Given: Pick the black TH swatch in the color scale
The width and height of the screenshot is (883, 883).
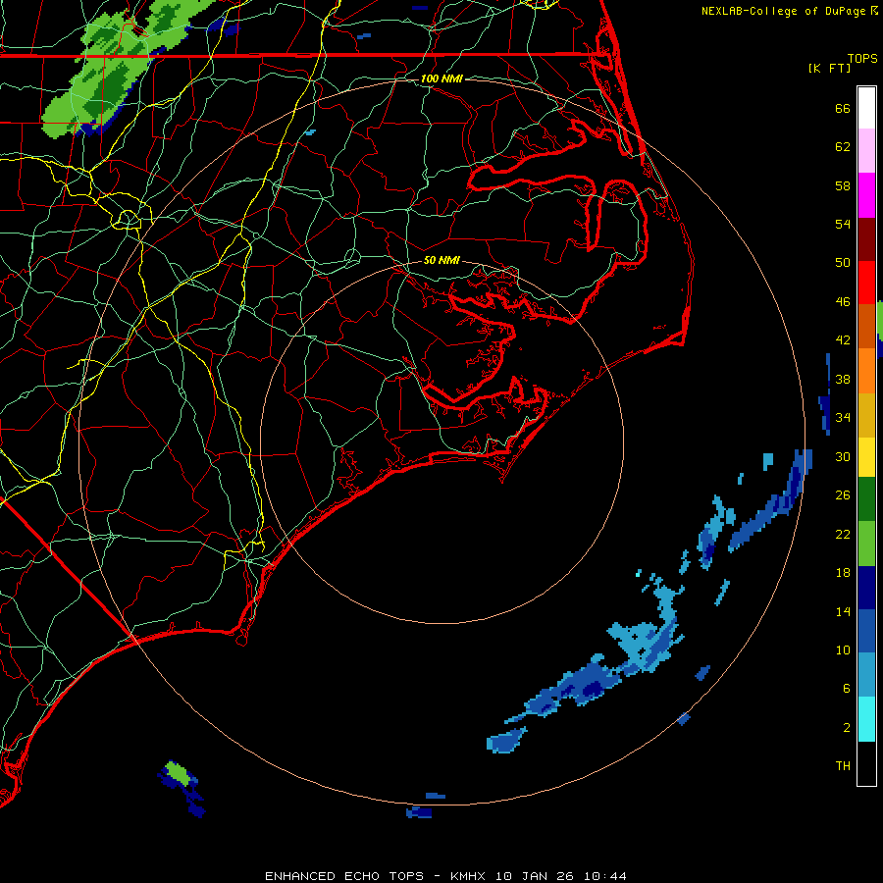Looking at the screenshot, I should pos(866,763).
